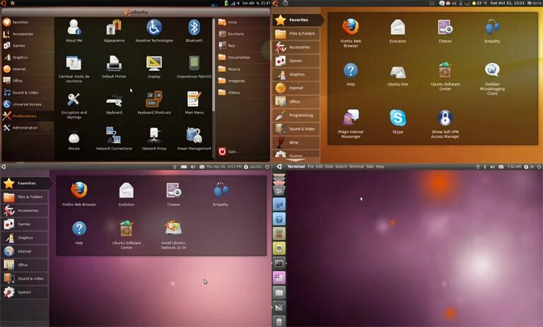Screen dimensions: 543x327
Task: Open the View menu in Terminal
Action: pos(329,166)
